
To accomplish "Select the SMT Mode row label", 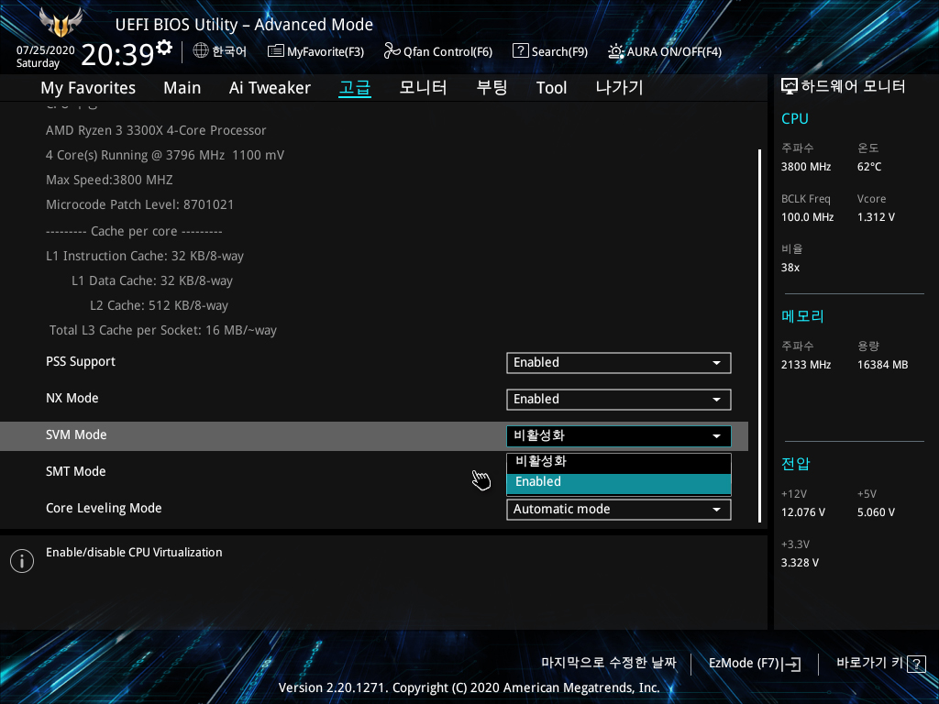I will tap(75, 472).
